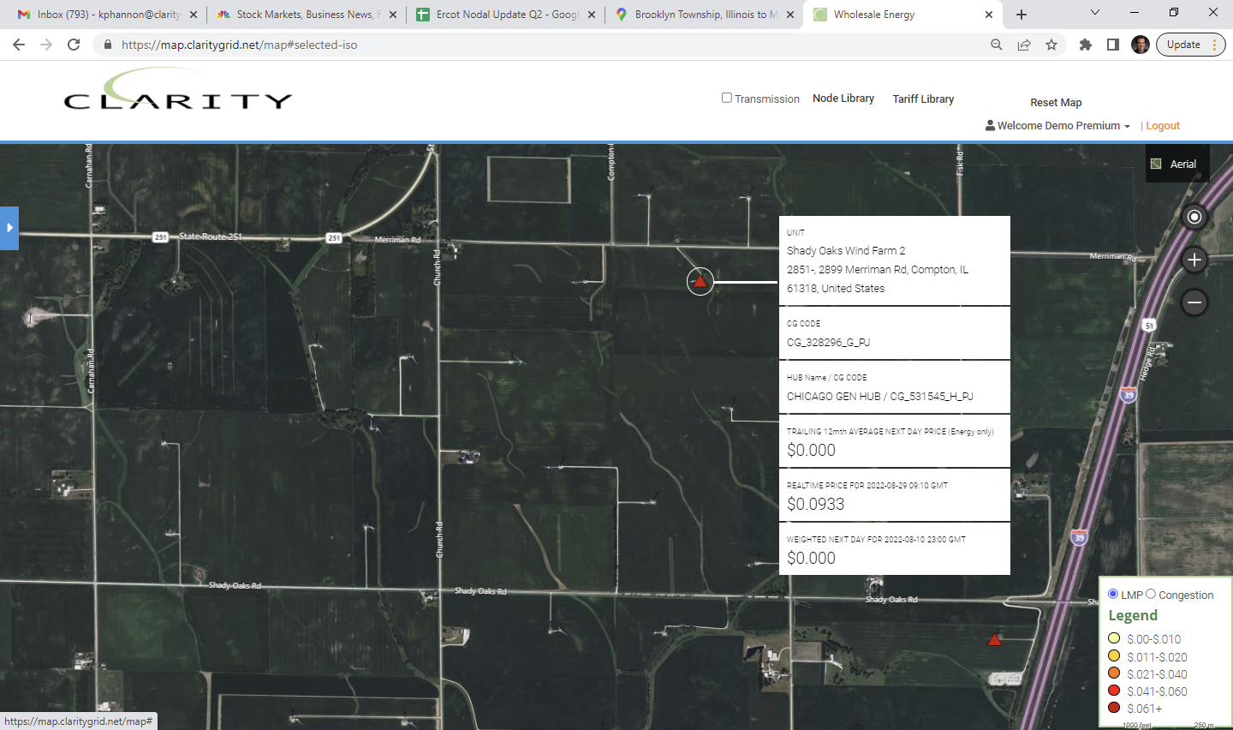Click the user silhouette icon beside Welcome
1233x730 pixels.
990,125
